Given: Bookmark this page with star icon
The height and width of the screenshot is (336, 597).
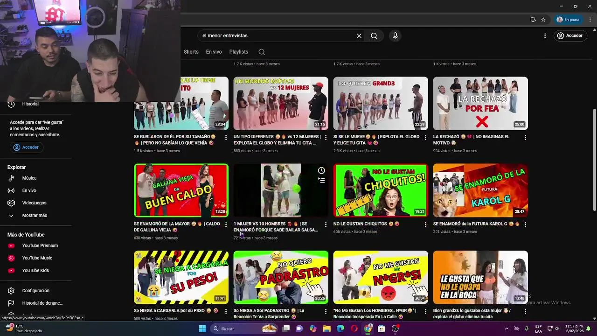Looking at the screenshot, I should pyautogui.click(x=543, y=20).
